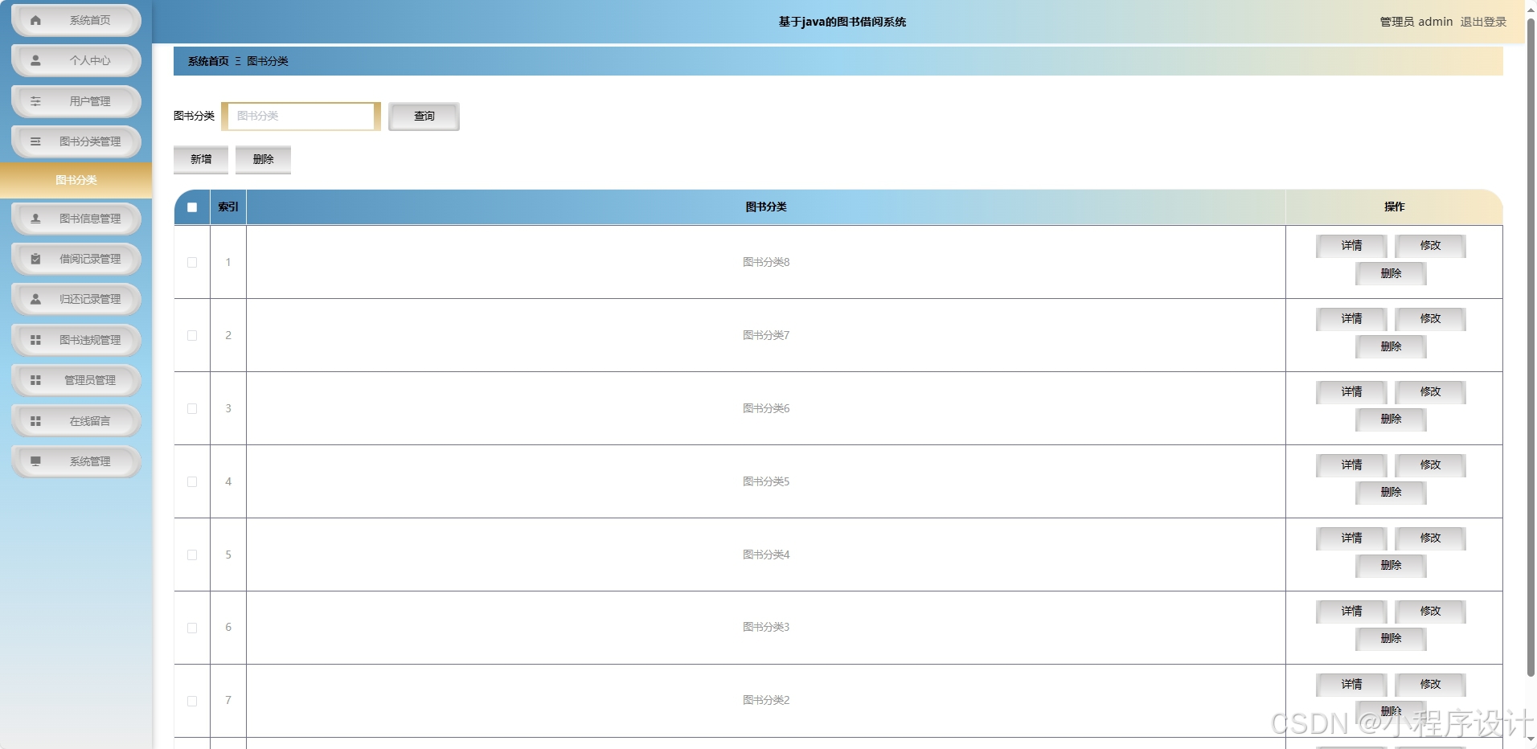
Task: Click the user icon beside 图书信息管理
Action: pos(35,219)
